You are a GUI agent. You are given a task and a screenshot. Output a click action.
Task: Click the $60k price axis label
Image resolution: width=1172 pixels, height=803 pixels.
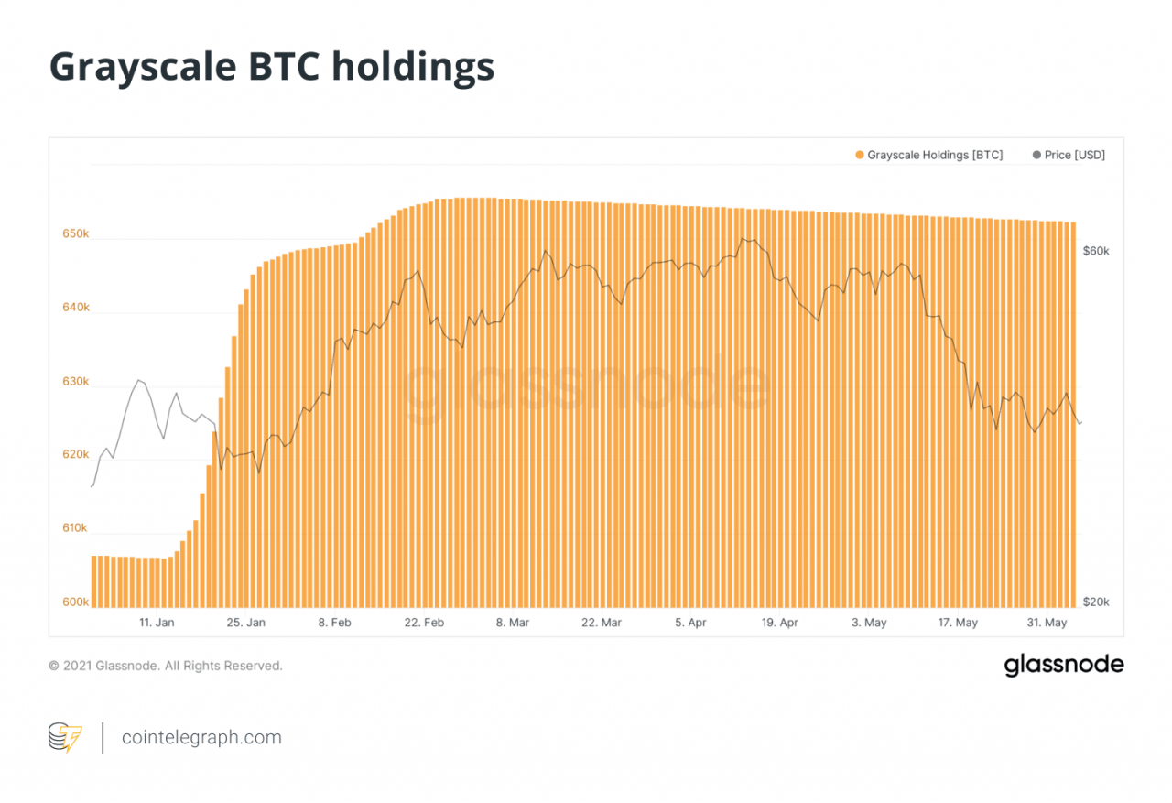pos(1095,251)
